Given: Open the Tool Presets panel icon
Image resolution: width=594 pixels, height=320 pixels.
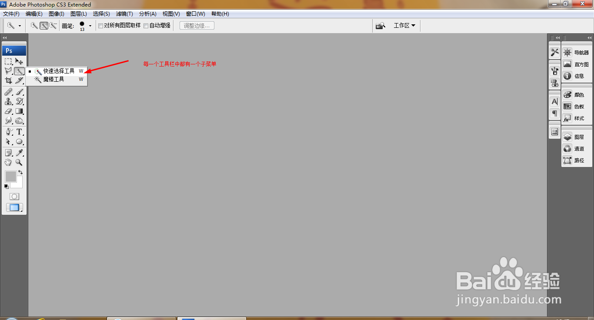Looking at the screenshot, I should pyautogui.click(x=554, y=52).
